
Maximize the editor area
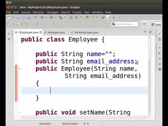click(x=150, y=32)
